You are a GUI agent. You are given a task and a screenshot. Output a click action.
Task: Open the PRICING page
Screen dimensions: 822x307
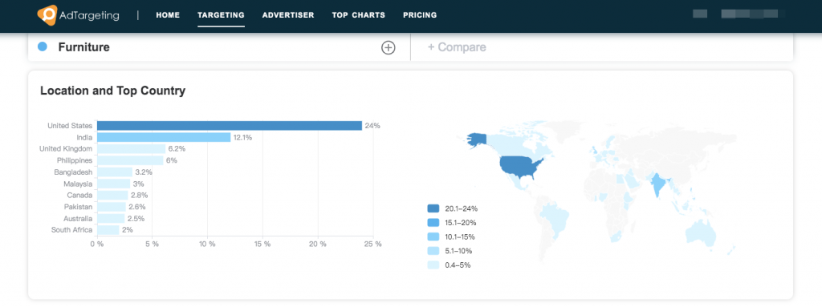(420, 15)
